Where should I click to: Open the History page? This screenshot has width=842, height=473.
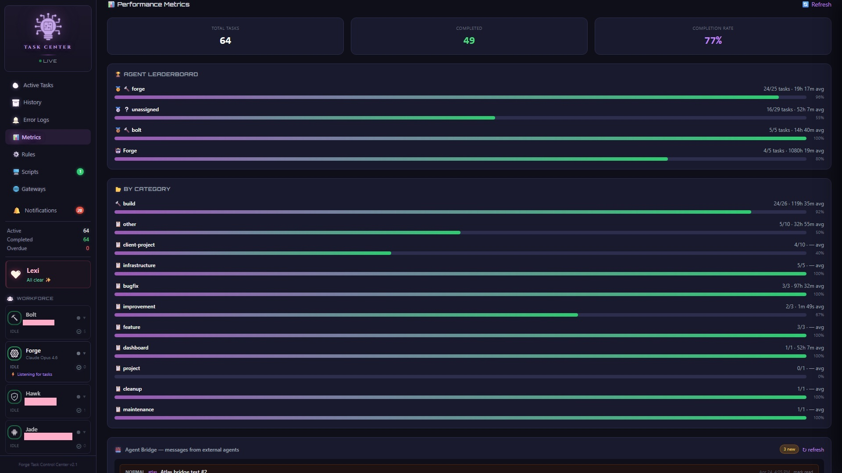coord(48,102)
